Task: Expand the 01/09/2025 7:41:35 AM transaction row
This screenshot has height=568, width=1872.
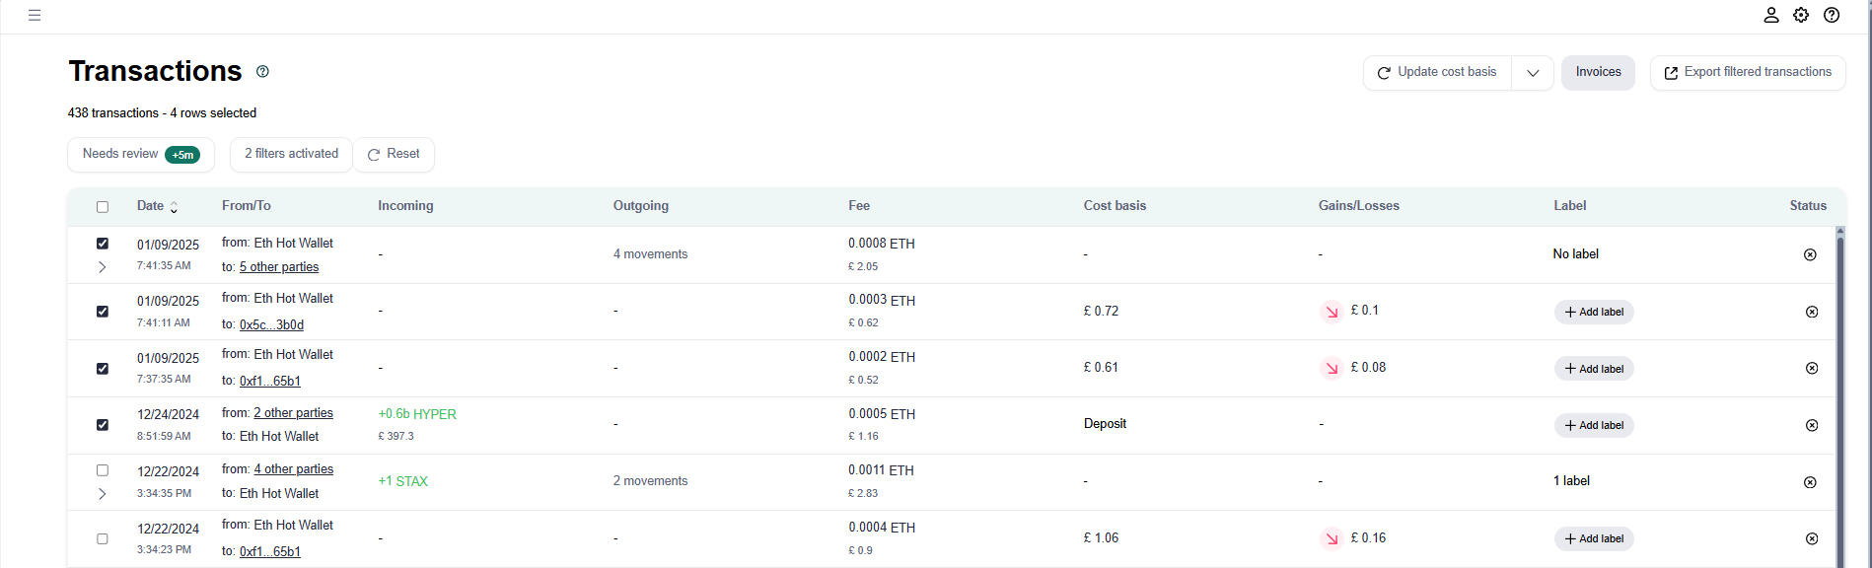Action: [103, 267]
